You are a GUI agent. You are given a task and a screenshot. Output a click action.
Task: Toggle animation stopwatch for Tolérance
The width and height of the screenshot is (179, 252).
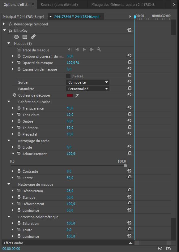(19, 128)
